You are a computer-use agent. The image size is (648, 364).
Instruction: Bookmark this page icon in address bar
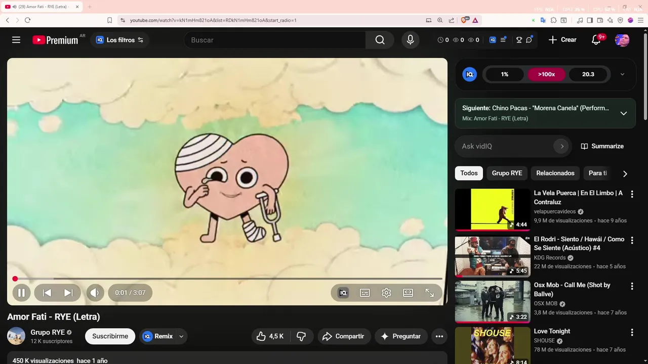110,20
